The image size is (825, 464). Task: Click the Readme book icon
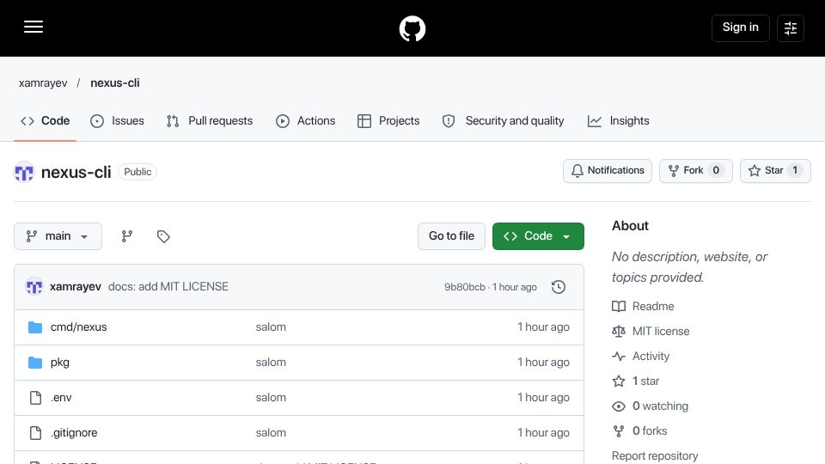coord(619,306)
